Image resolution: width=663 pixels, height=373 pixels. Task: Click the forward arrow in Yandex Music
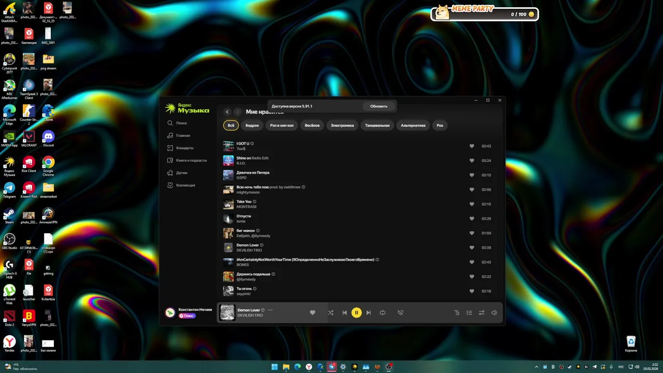(237, 112)
